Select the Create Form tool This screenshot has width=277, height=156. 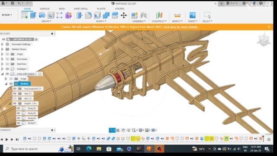(x=68, y=16)
